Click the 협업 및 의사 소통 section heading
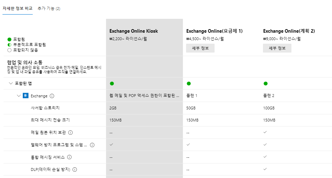The image size is (332, 178). point(25,62)
